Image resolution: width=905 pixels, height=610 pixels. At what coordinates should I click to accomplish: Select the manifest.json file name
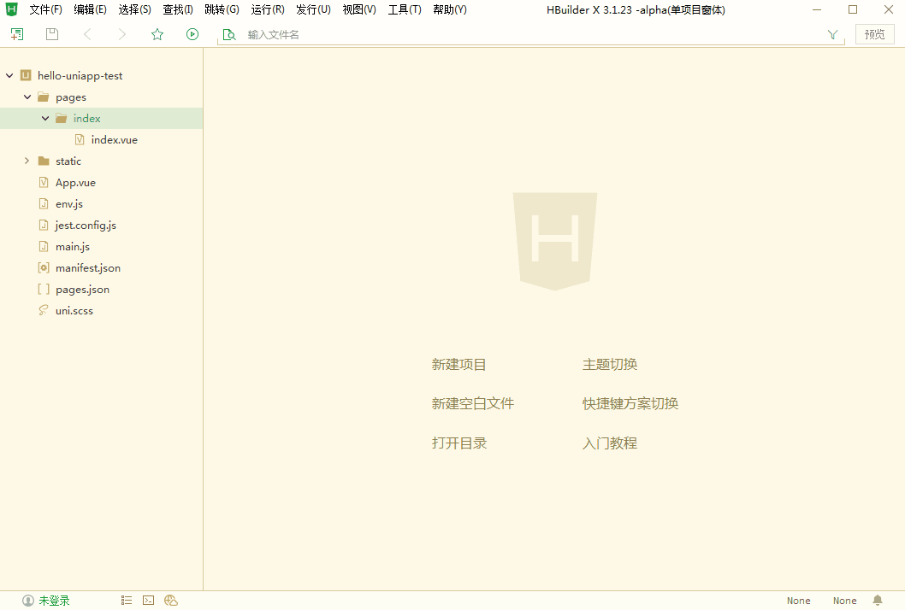coord(88,267)
